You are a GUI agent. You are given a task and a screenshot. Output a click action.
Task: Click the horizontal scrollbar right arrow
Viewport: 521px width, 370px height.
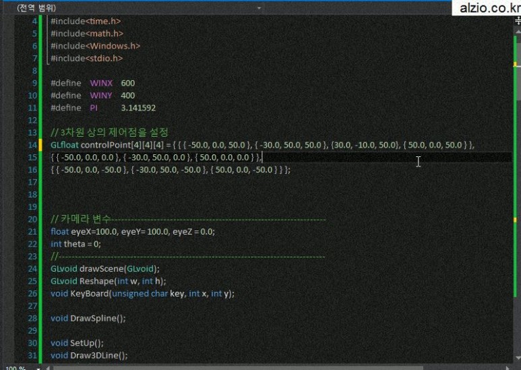[508, 368]
